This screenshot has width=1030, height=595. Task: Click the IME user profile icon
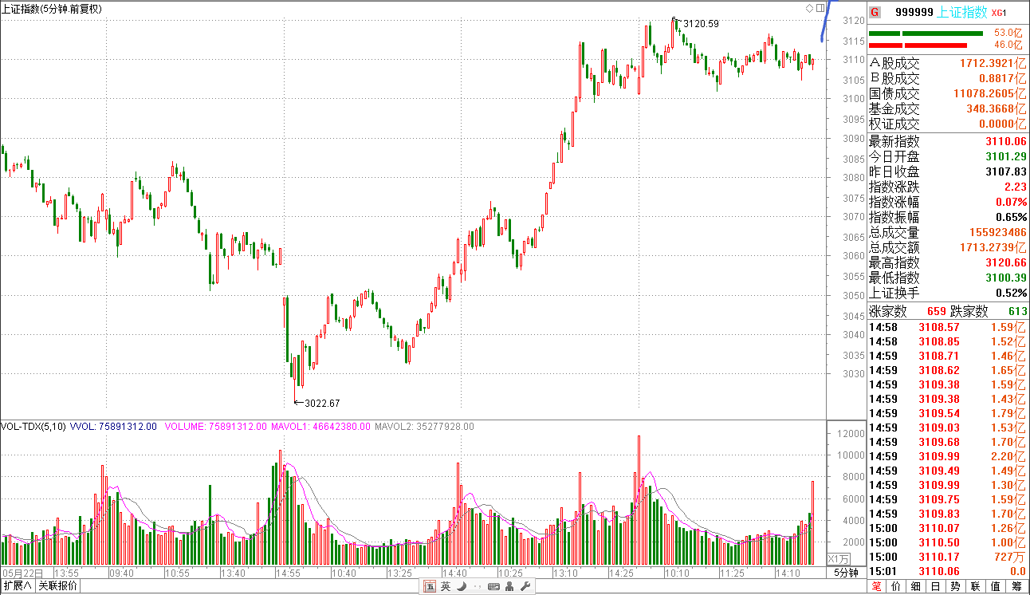510,586
